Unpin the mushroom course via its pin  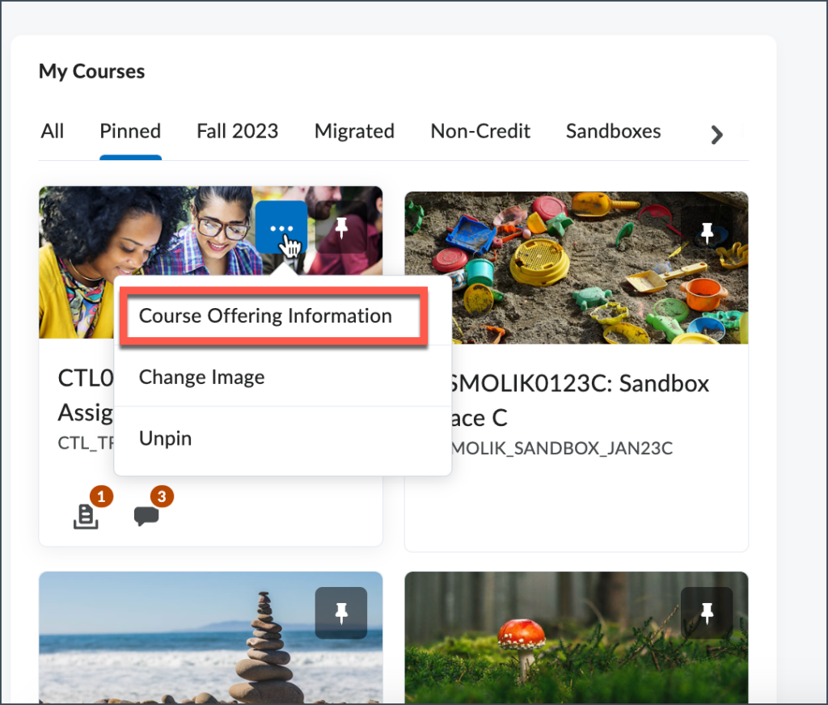(708, 613)
